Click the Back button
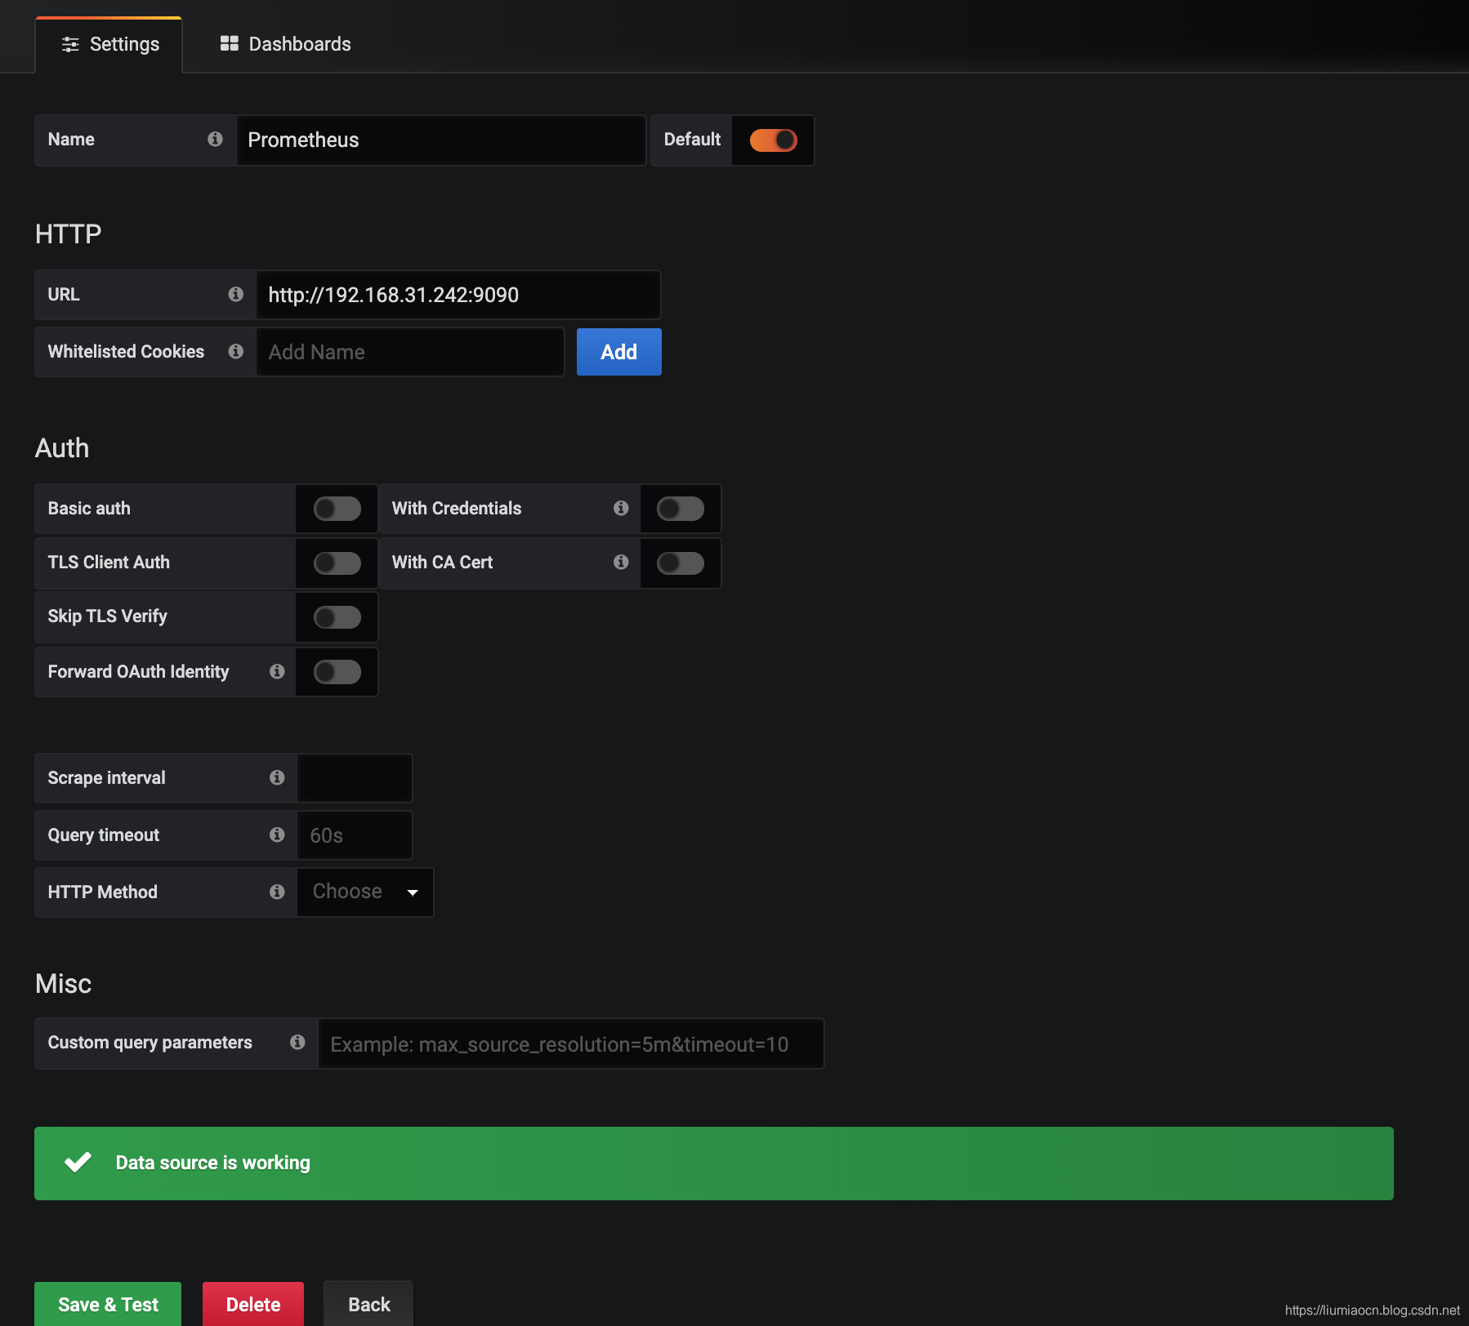Screen dimensions: 1469x1326 [x=368, y=1304]
